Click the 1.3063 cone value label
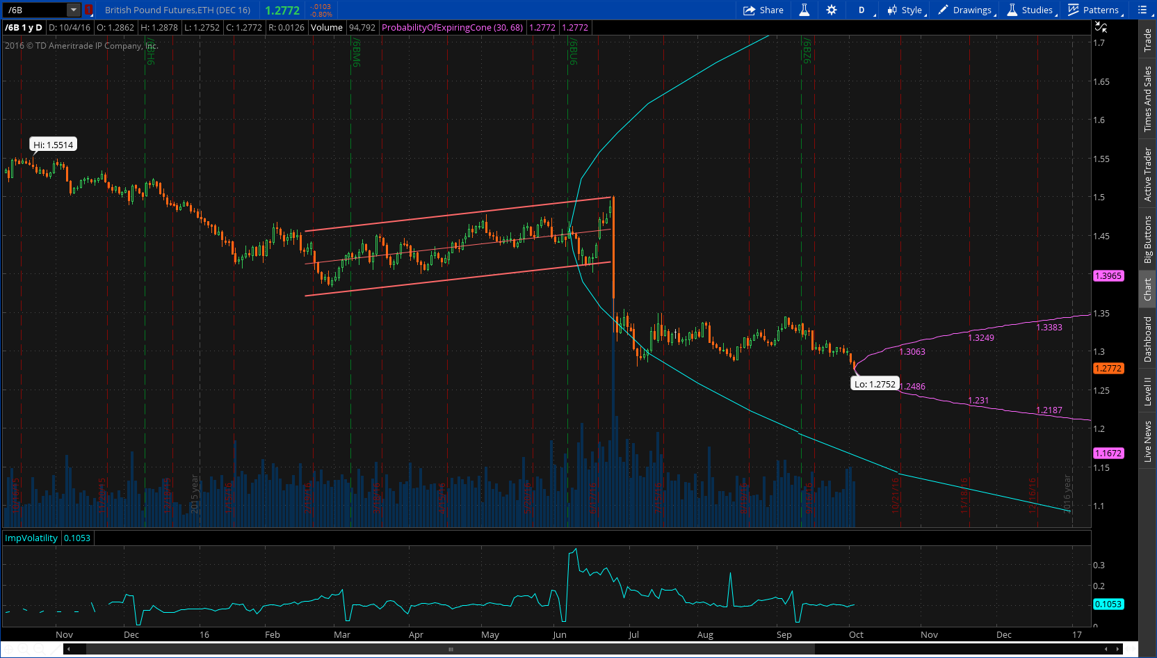The image size is (1157, 658). point(912,352)
